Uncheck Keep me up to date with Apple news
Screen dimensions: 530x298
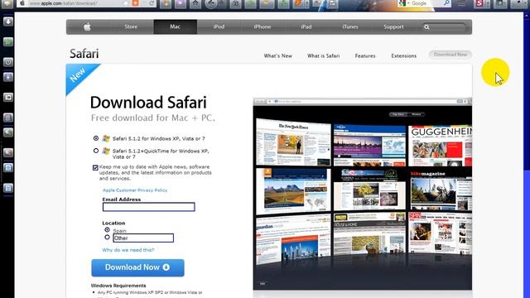[x=95, y=167]
